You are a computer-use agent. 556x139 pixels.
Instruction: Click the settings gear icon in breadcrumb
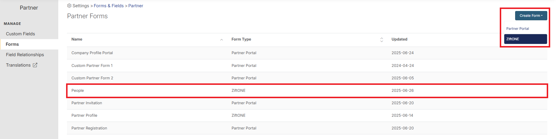(x=69, y=6)
